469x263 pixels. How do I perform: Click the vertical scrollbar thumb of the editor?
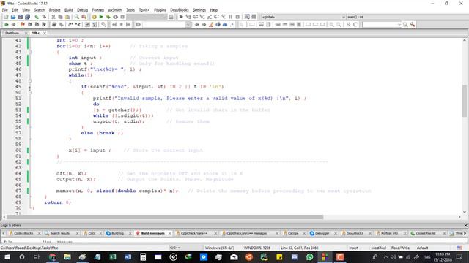[465, 101]
